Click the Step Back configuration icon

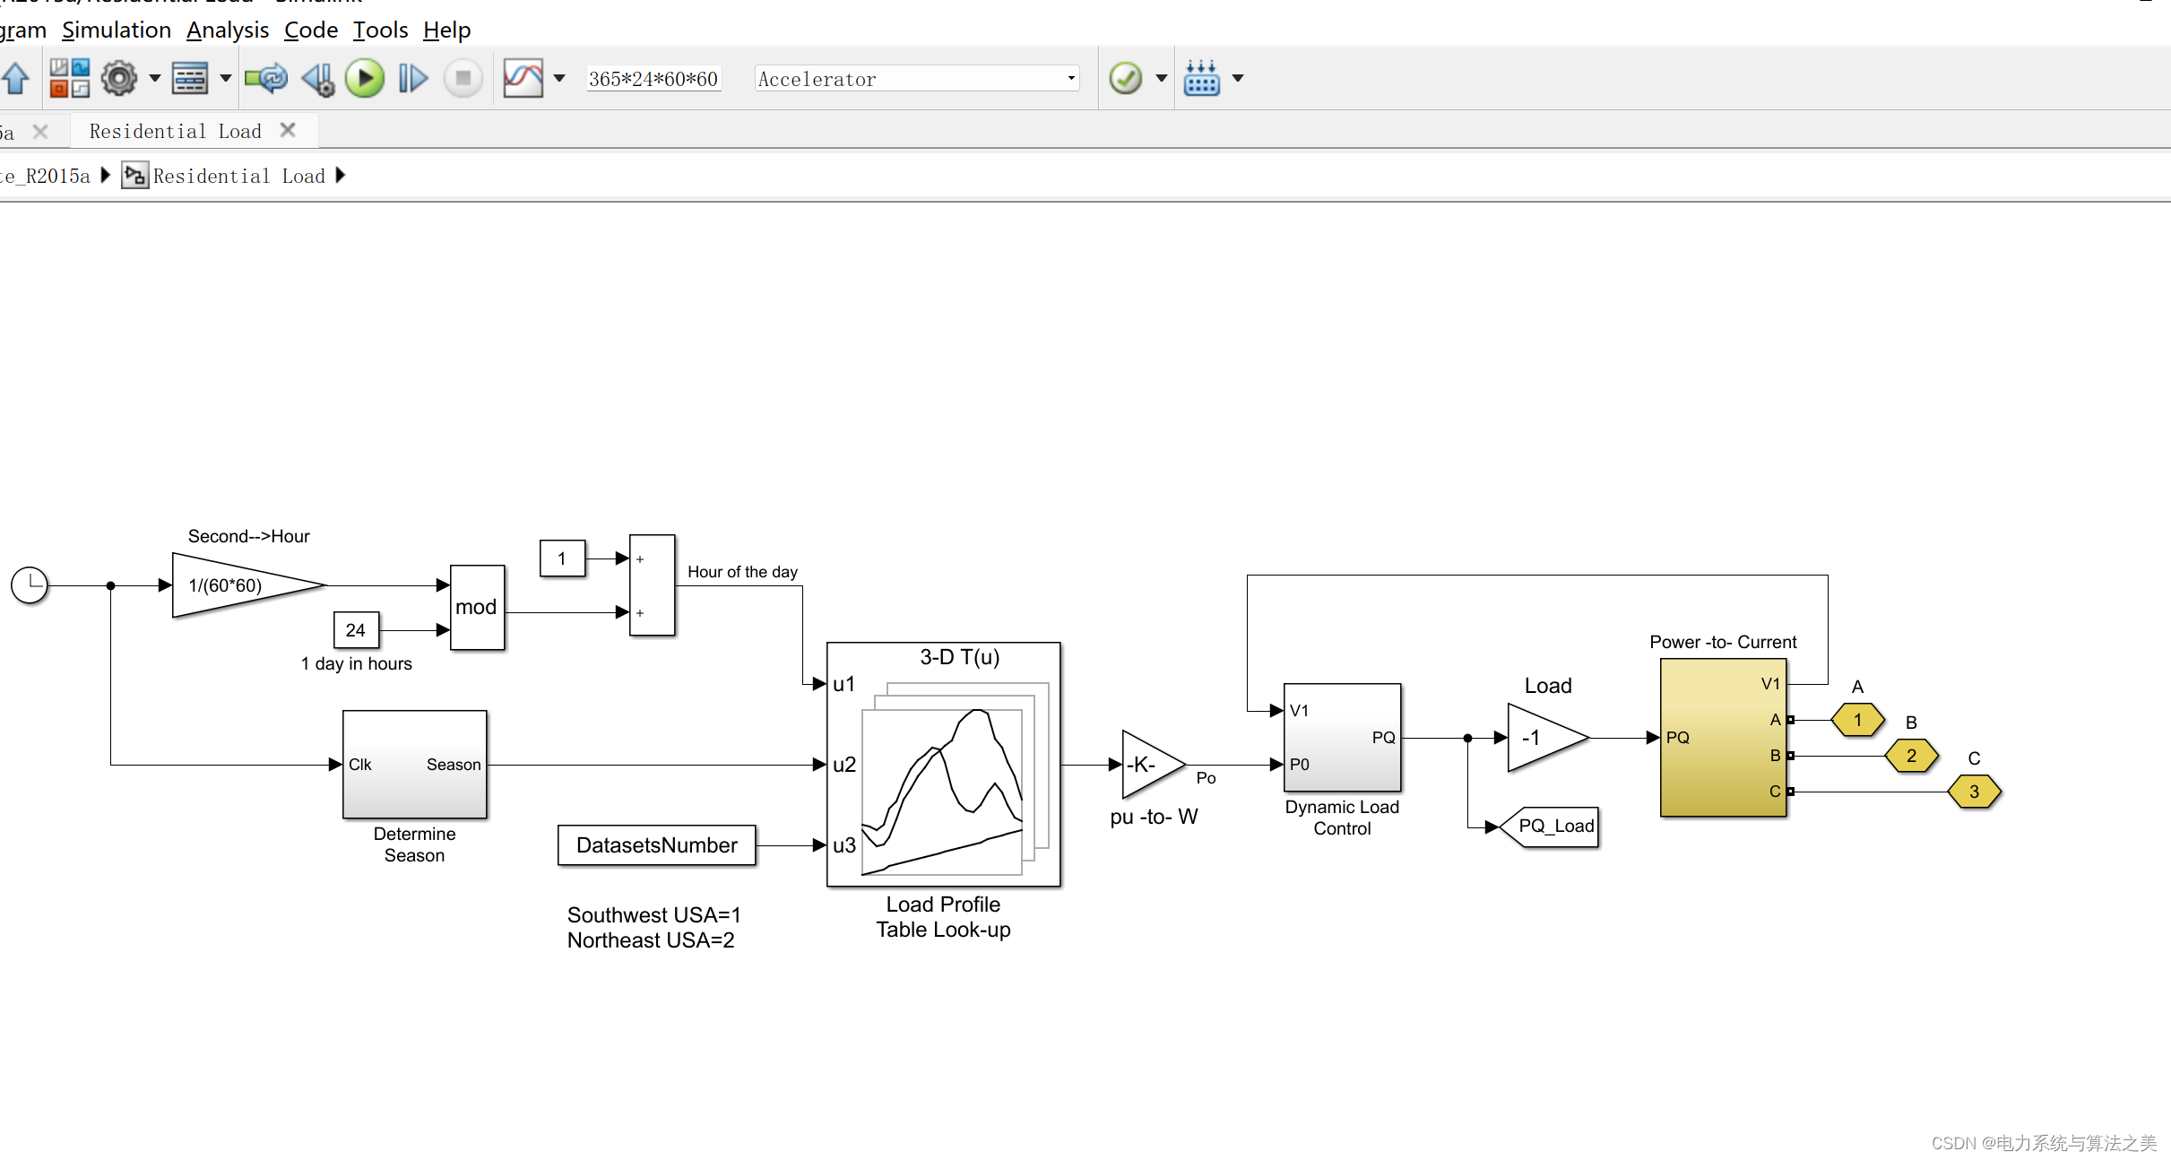[x=318, y=79]
